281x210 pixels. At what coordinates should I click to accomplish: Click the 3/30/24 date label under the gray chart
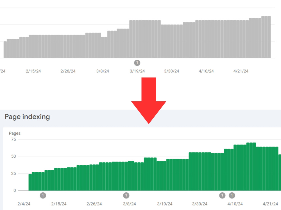tap(172, 71)
